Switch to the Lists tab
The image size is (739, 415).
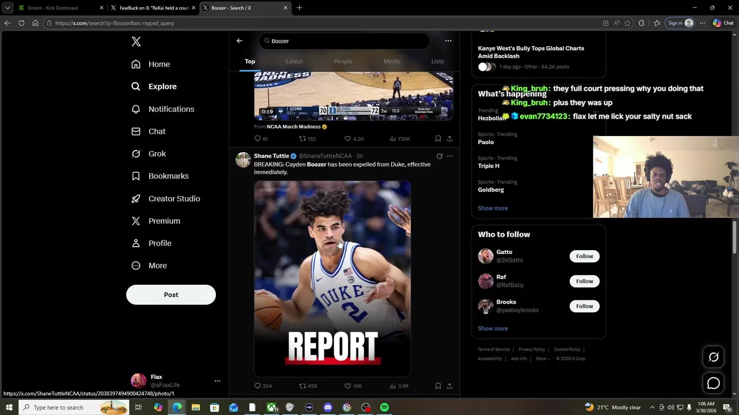438,61
